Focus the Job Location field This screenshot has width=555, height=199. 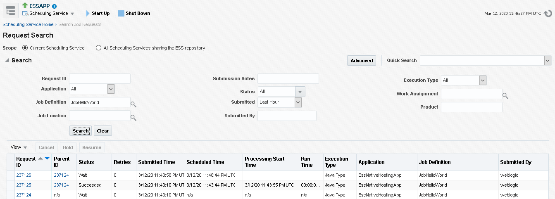pyautogui.click(x=100, y=116)
